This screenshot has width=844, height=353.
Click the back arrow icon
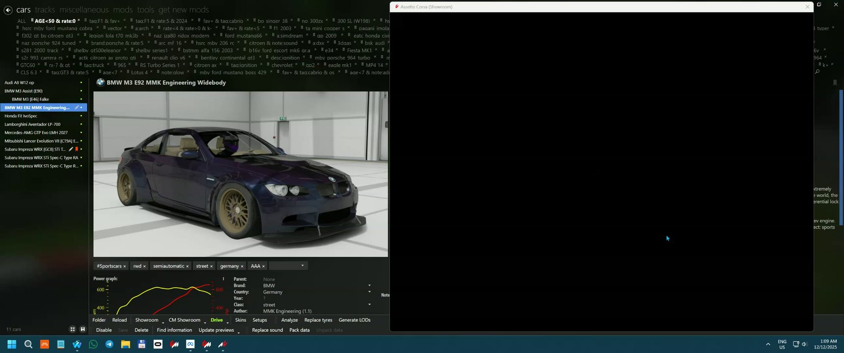(x=8, y=10)
